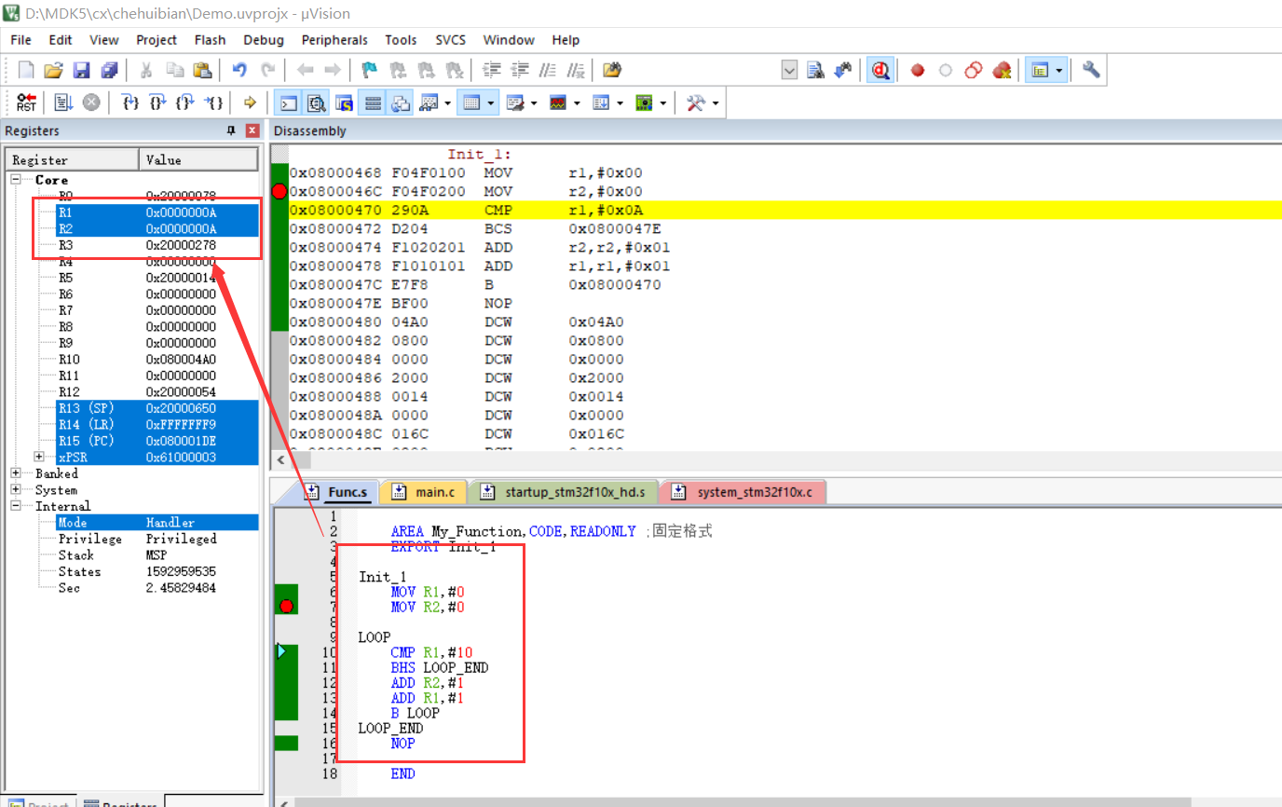Save the current file with floppy icon
1282x807 pixels.
coord(81,70)
